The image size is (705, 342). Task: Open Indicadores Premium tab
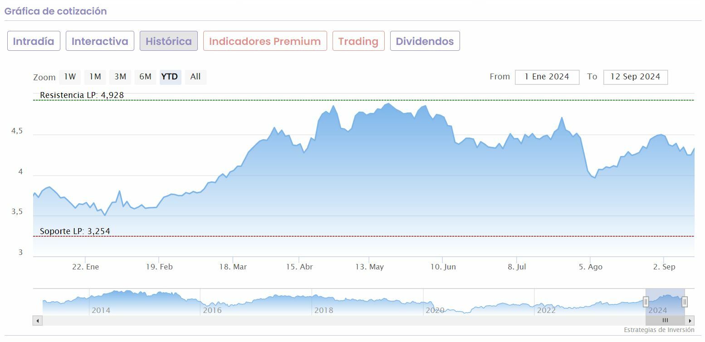tap(265, 41)
